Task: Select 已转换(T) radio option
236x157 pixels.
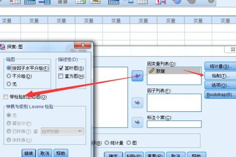Action: pos(19,131)
